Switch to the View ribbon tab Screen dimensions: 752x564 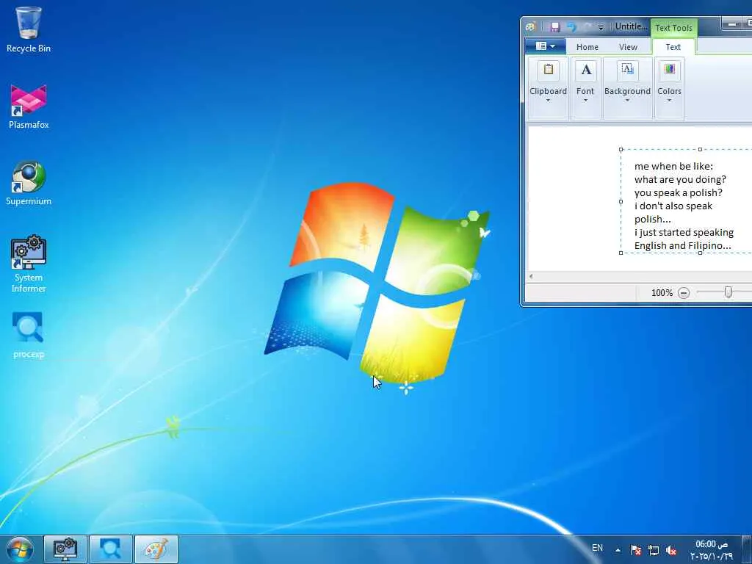point(628,47)
